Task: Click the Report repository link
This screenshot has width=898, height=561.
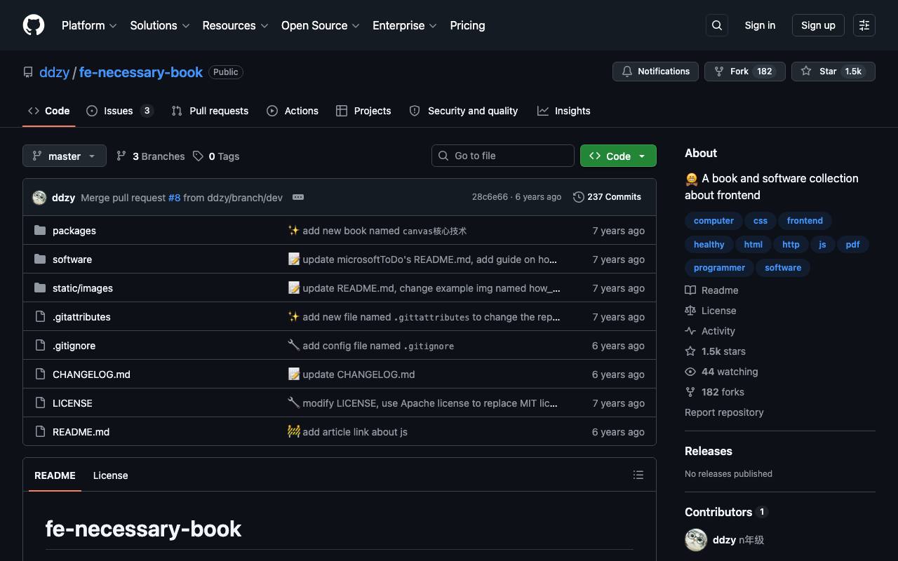Action: pyautogui.click(x=724, y=412)
